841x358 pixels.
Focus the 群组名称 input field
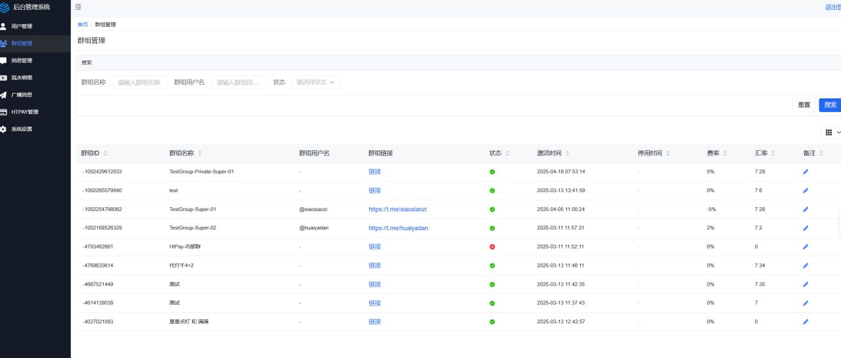(139, 83)
